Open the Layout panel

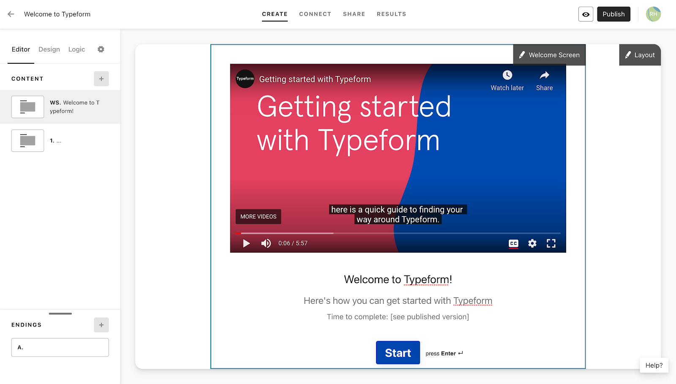(640, 55)
